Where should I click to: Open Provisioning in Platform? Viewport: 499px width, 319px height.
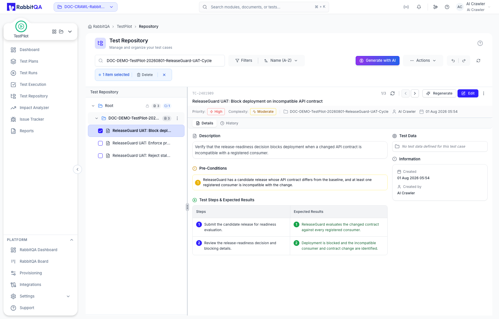[41, 273]
